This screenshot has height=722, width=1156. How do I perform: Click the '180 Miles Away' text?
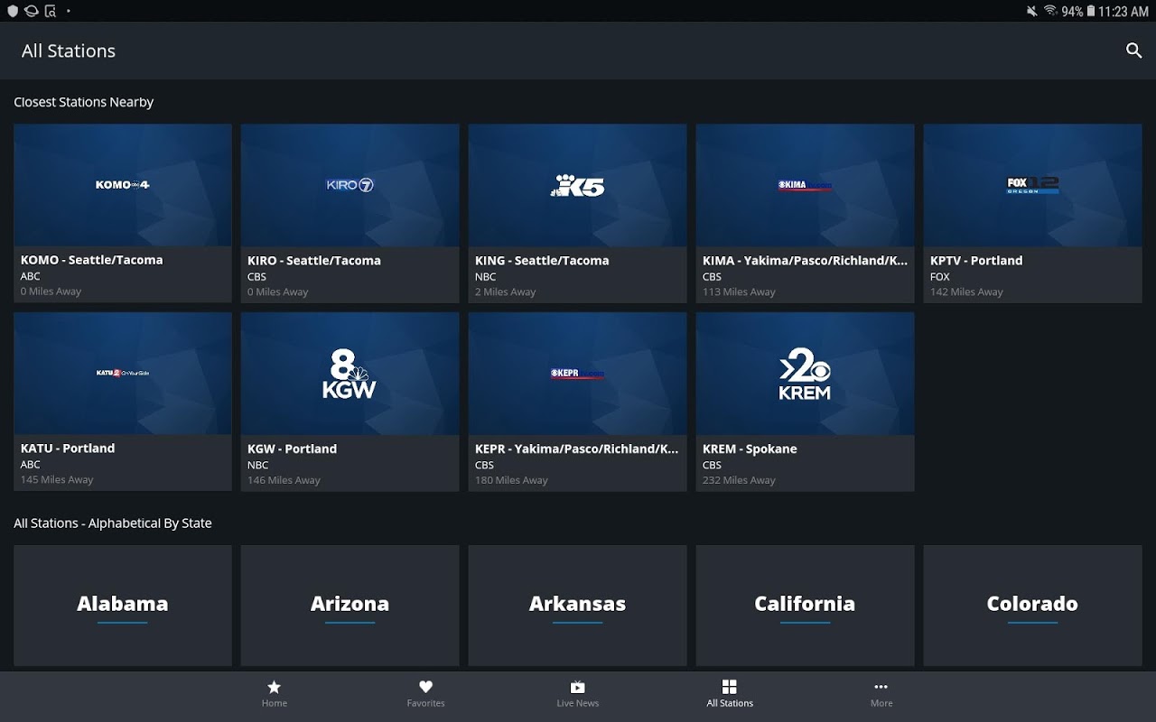[x=511, y=480]
